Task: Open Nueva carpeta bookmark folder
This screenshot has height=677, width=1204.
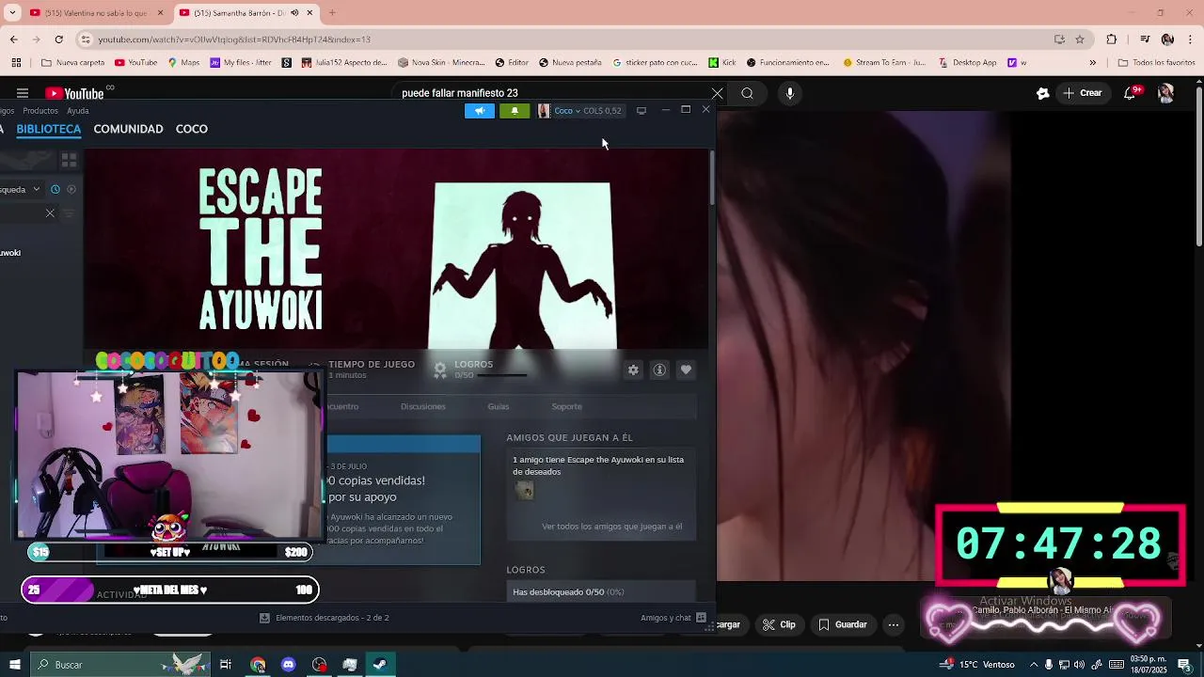Action: [x=73, y=63]
